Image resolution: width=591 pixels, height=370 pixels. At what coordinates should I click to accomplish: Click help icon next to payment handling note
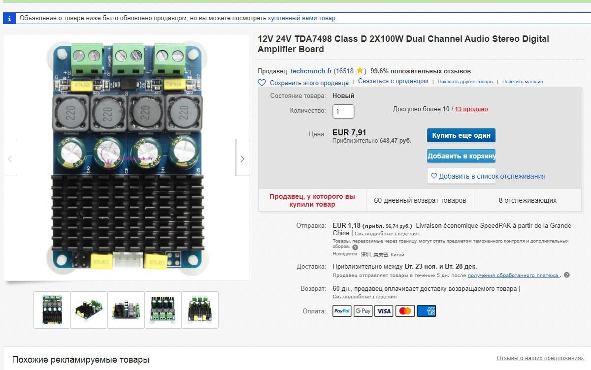click(566, 275)
